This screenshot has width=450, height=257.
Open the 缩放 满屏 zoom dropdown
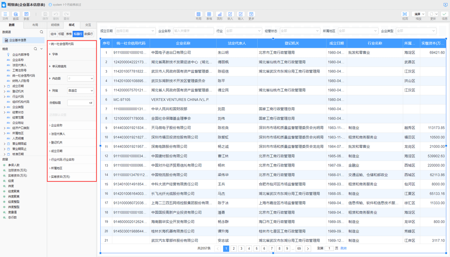tap(419, 14)
